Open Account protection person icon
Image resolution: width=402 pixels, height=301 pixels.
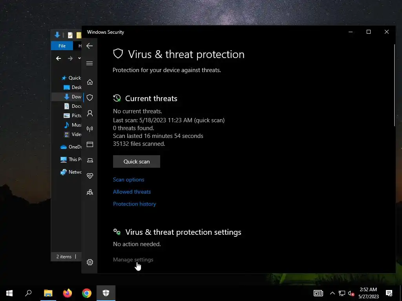pyautogui.click(x=90, y=113)
